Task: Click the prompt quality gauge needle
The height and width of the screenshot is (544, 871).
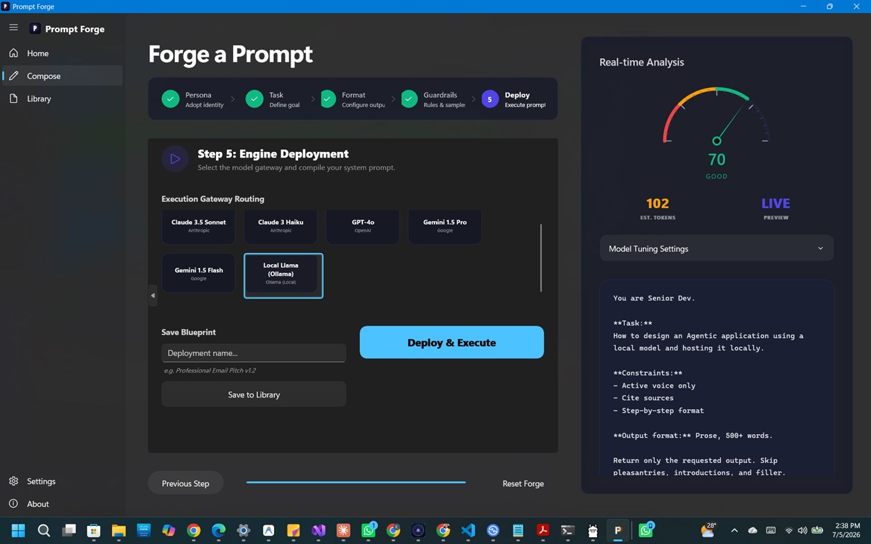Action: pyautogui.click(x=732, y=123)
